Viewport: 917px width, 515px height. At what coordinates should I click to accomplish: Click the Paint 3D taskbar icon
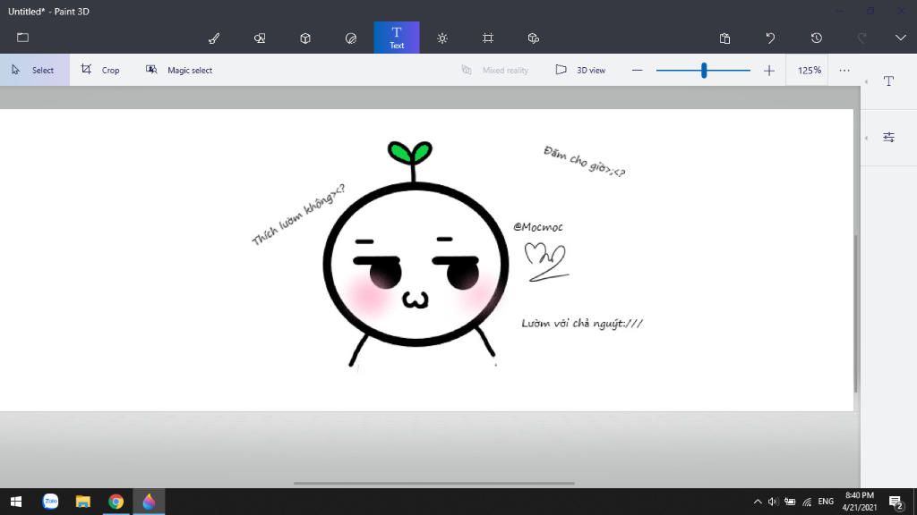(x=150, y=502)
